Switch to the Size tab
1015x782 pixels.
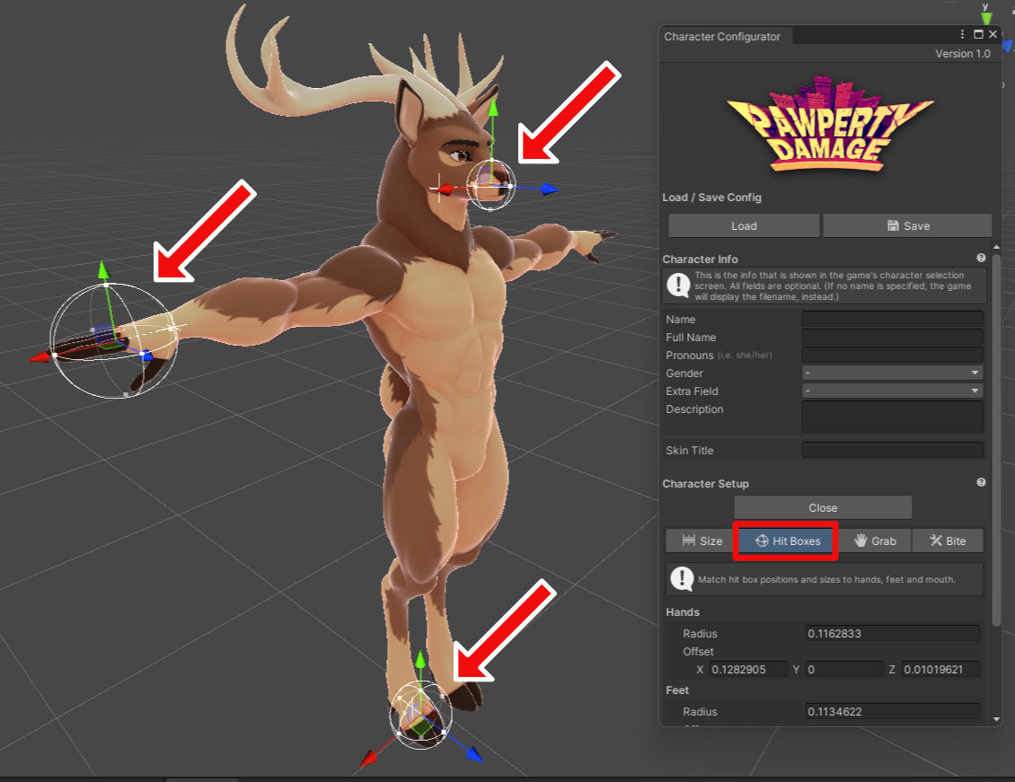tap(702, 540)
